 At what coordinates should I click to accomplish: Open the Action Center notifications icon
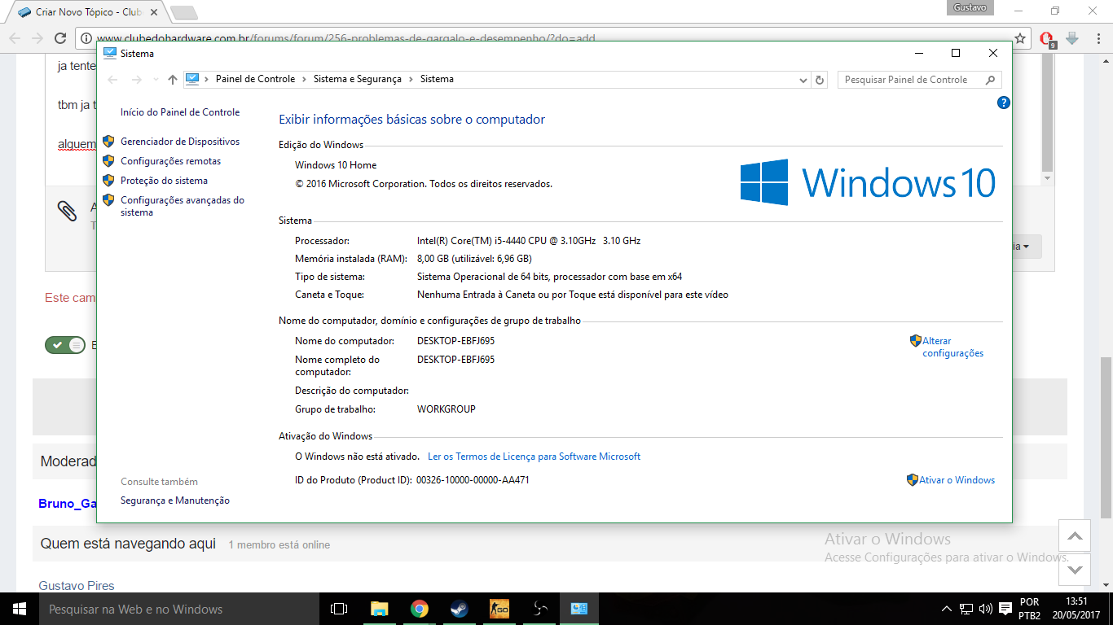point(1005,609)
